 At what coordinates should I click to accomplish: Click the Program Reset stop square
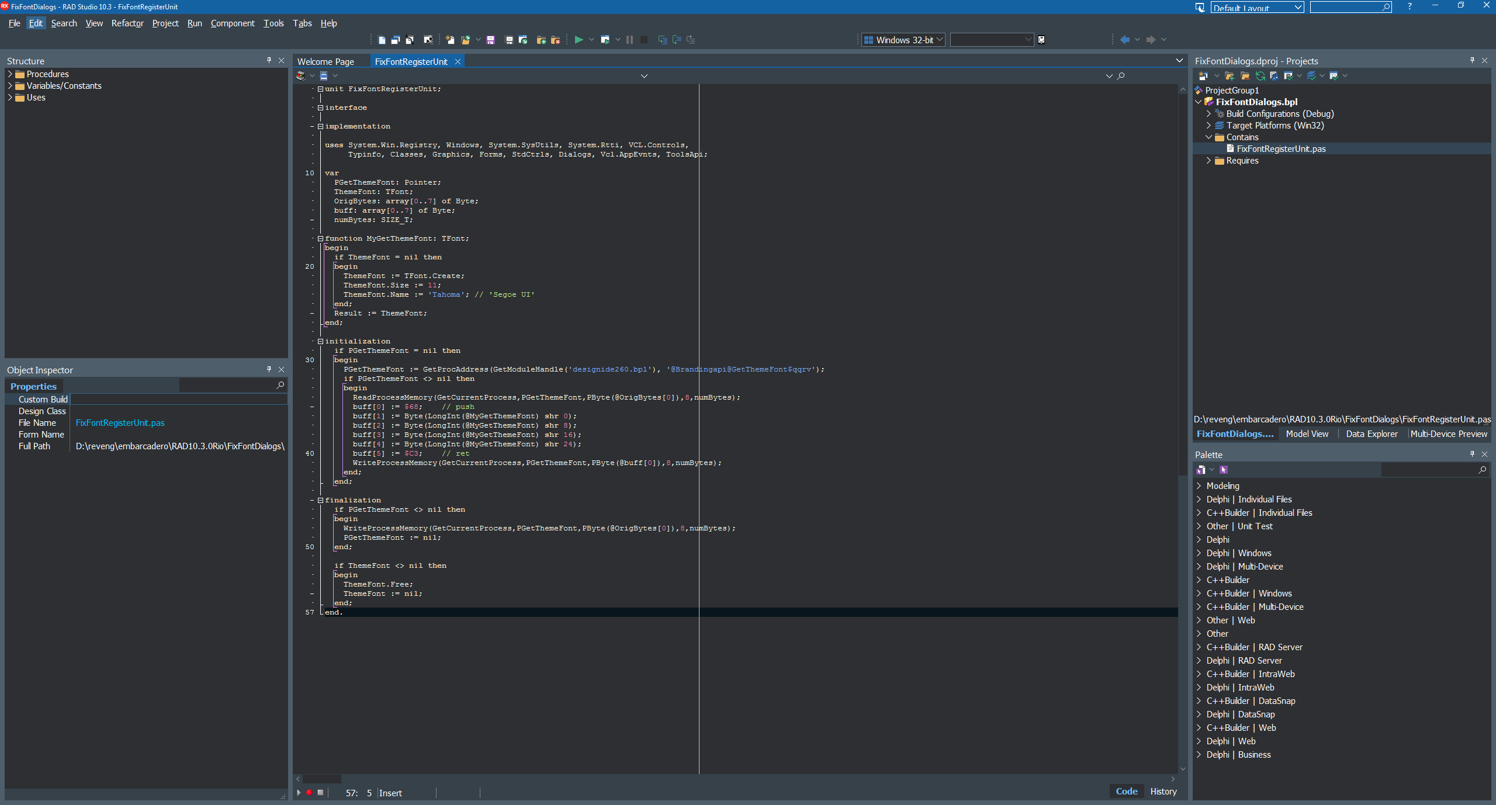pyautogui.click(x=643, y=40)
